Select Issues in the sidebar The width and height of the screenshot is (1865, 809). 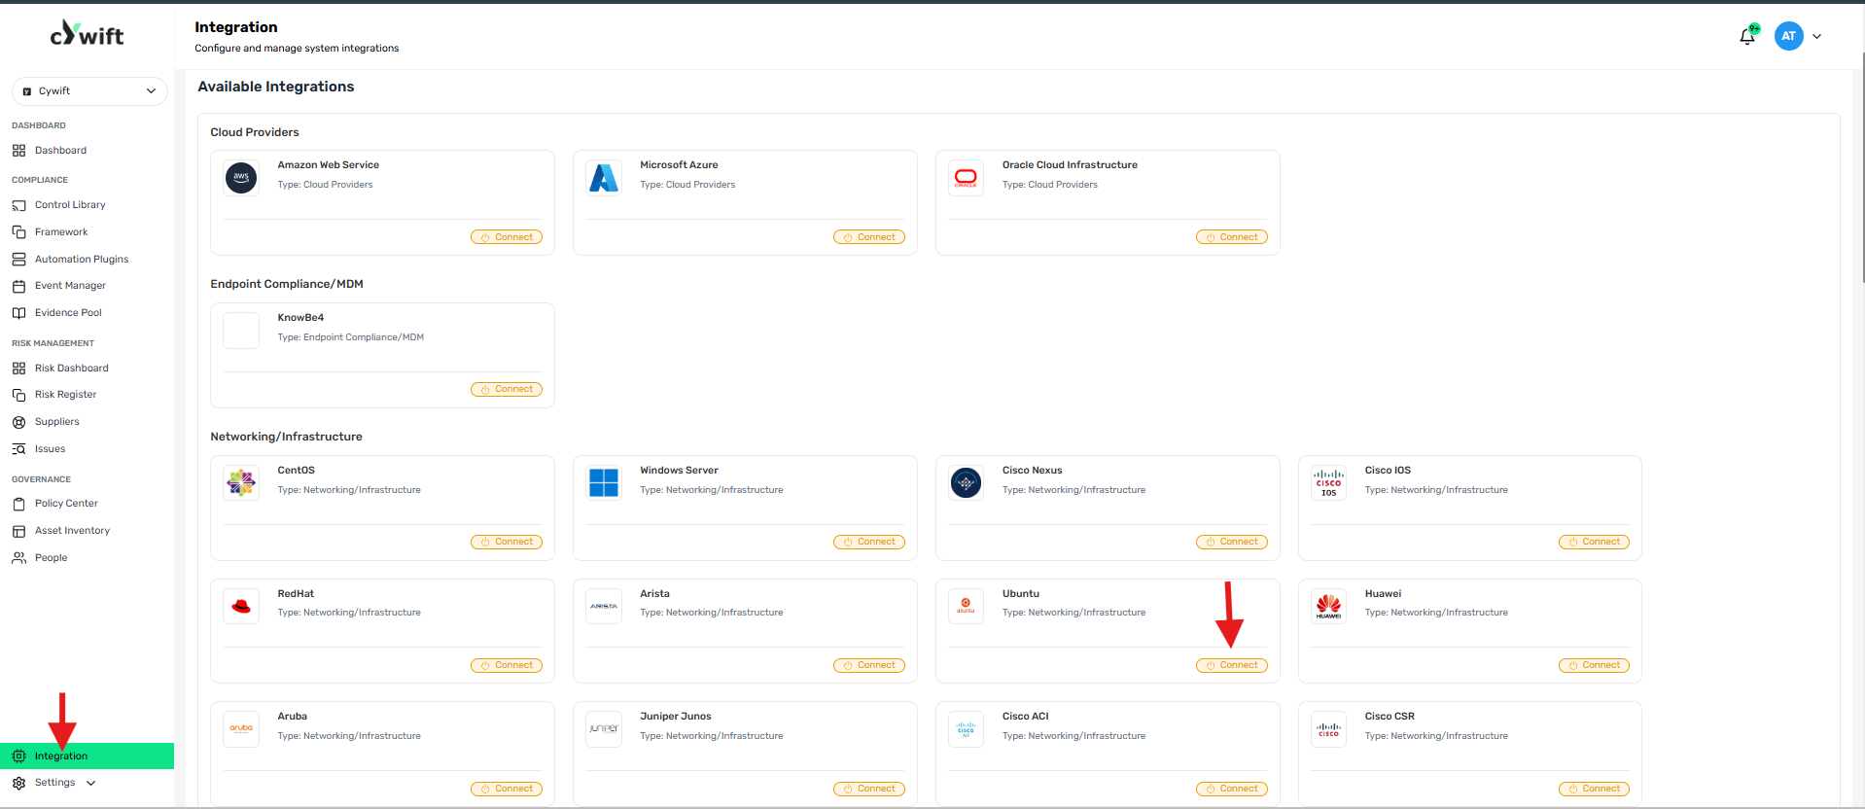[50, 449]
